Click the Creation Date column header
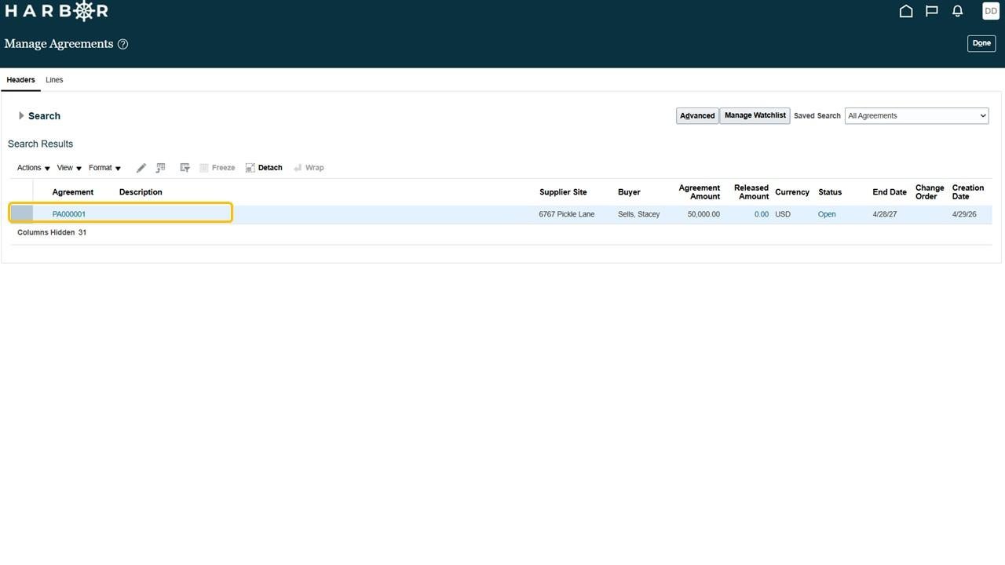Viewport: 1005px width, 565px height. coord(968,192)
